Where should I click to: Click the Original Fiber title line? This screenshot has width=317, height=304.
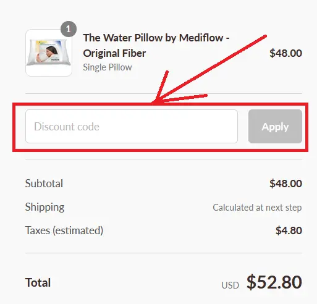point(114,53)
